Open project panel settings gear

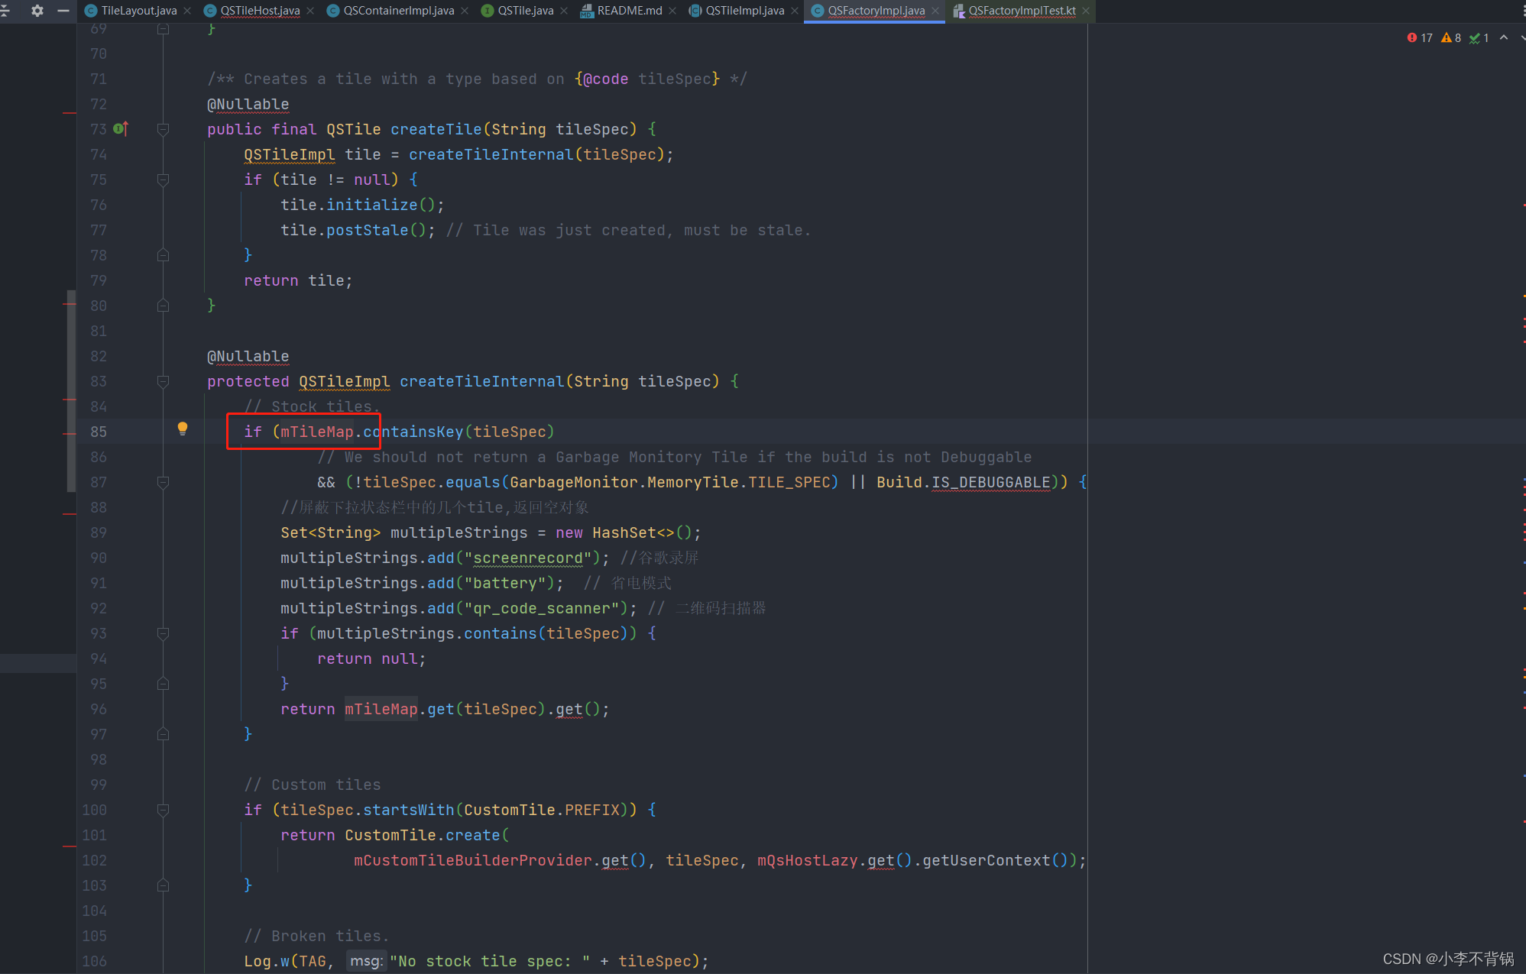point(37,11)
